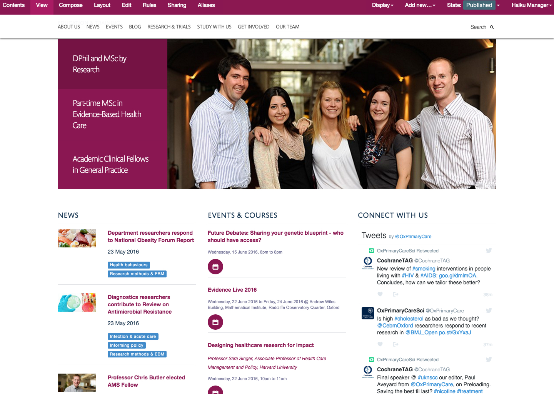
Task: Open the DPhil and MSc by Research link
Action: [100, 64]
